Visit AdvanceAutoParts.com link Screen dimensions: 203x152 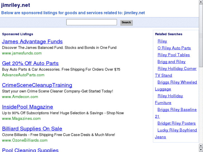point(23,75)
